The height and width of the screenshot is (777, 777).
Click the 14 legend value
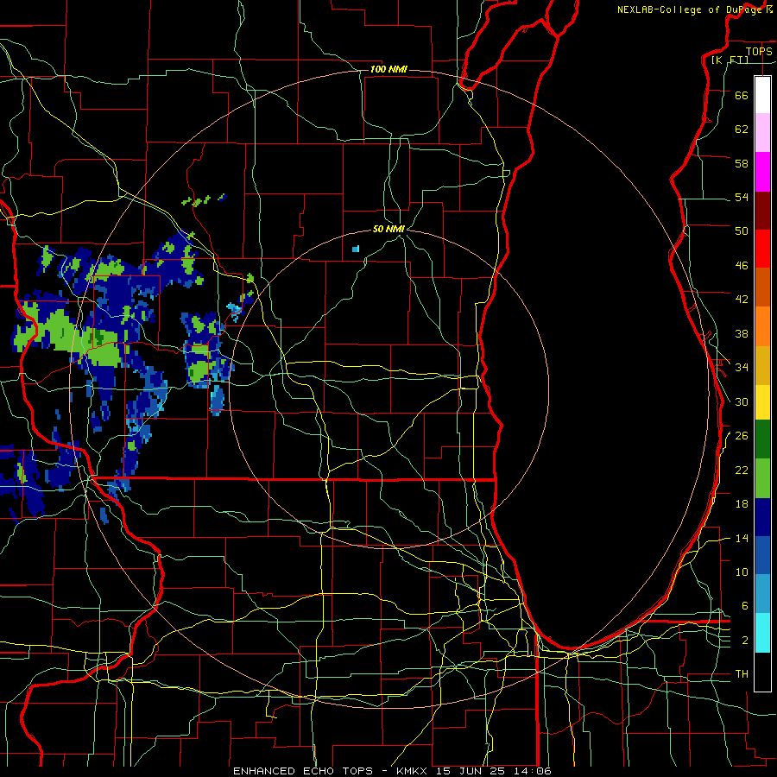[x=742, y=538]
